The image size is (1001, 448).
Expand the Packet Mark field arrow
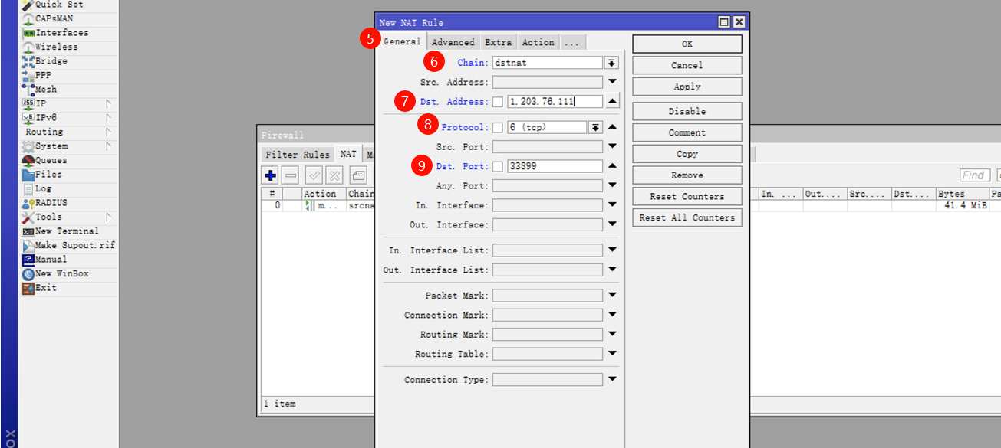click(612, 296)
